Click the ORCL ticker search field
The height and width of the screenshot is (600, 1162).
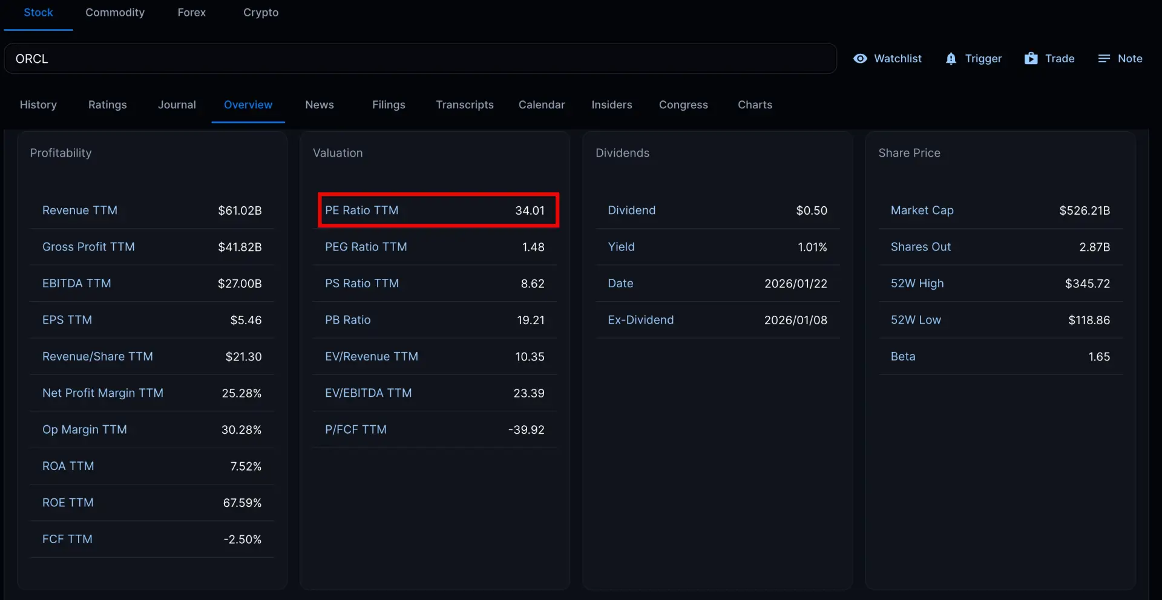[x=420, y=59]
